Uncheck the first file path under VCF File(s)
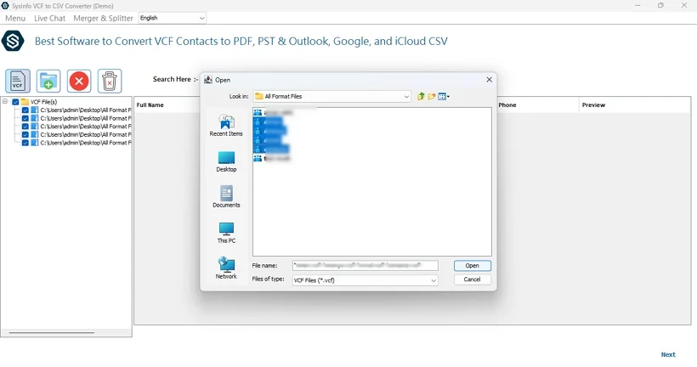697x367 pixels. click(25, 110)
